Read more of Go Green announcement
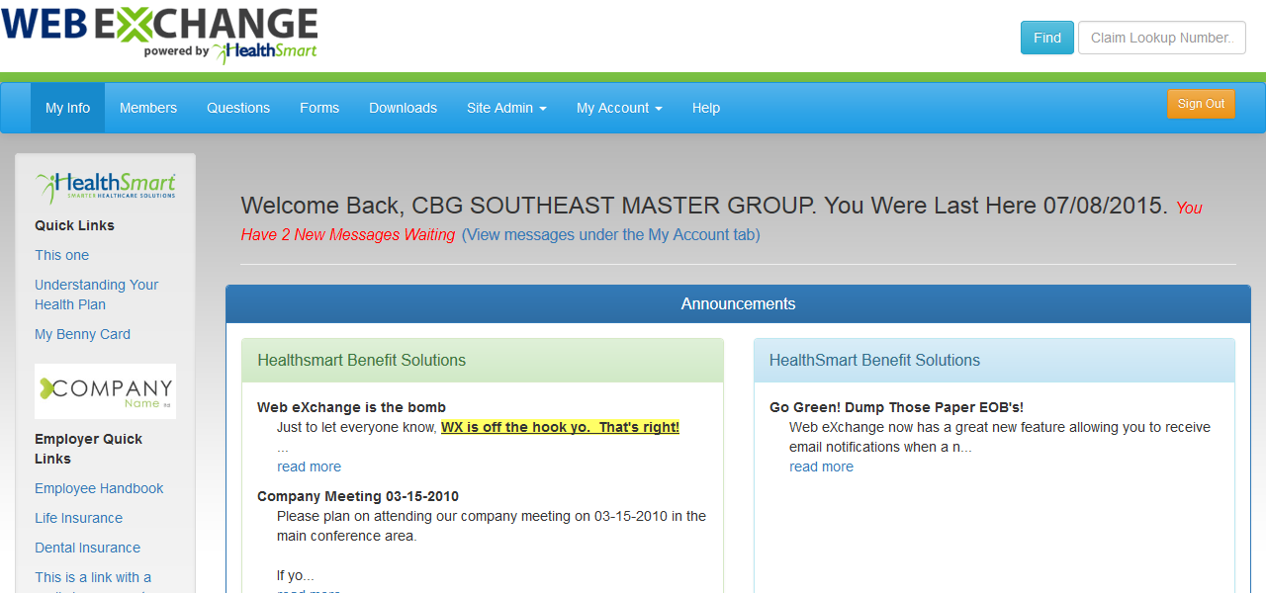Image resolution: width=1266 pixels, height=593 pixels. (x=821, y=466)
